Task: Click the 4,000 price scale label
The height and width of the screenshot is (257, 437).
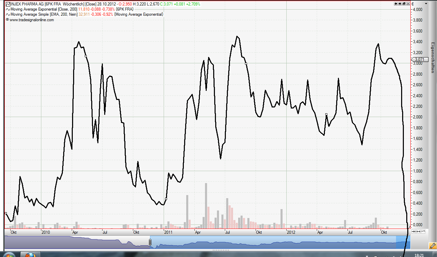Action: point(418,10)
